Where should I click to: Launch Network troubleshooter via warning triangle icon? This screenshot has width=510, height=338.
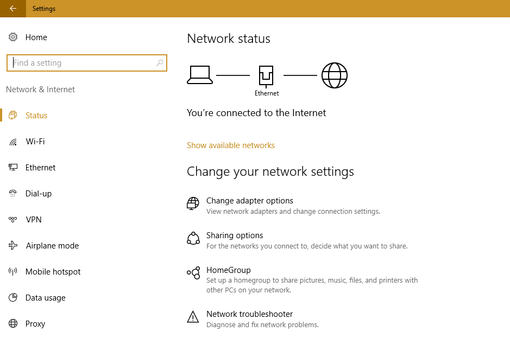193,317
